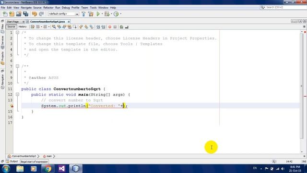The image size is (307, 173).
Task: Open the Profile Project dropdown arrow
Action: (120, 14)
